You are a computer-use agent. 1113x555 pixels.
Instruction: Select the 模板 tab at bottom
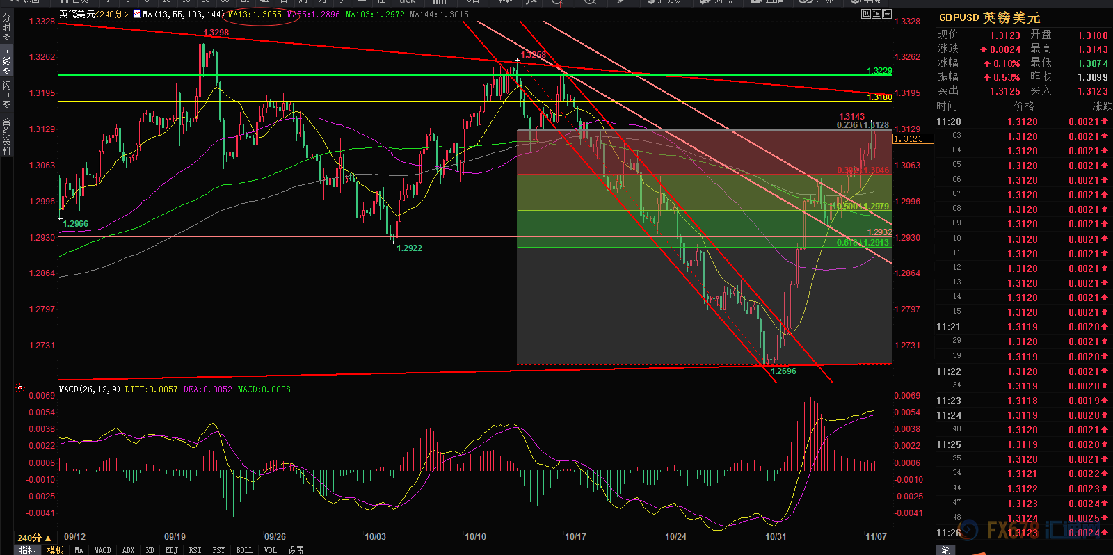pyautogui.click(x=56, y=550)
